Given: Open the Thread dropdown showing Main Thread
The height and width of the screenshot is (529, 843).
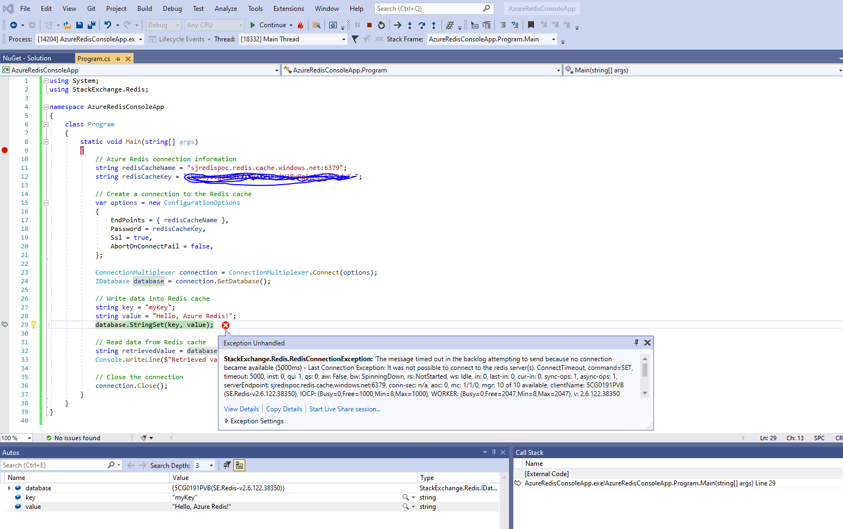Looking at the screenshot, I should 293,39.
